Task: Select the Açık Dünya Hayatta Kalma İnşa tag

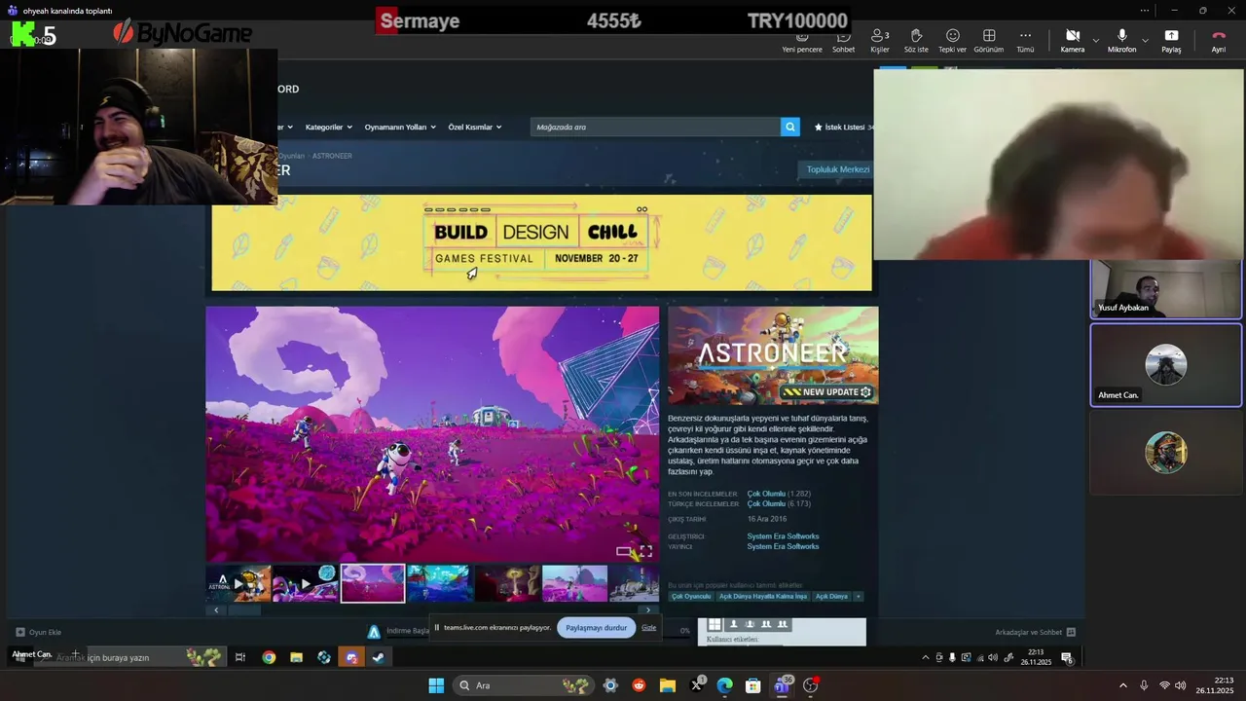Action: (763, 596)
